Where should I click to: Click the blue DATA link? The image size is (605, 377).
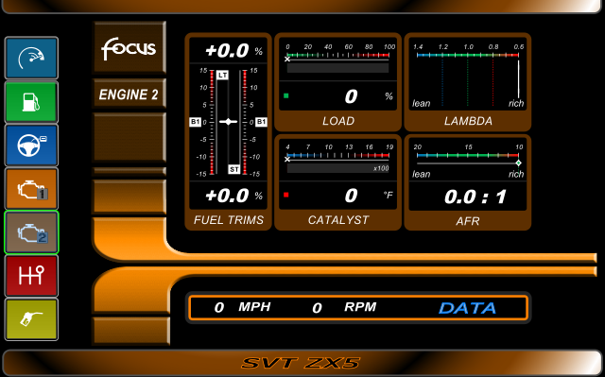point(467,308)
